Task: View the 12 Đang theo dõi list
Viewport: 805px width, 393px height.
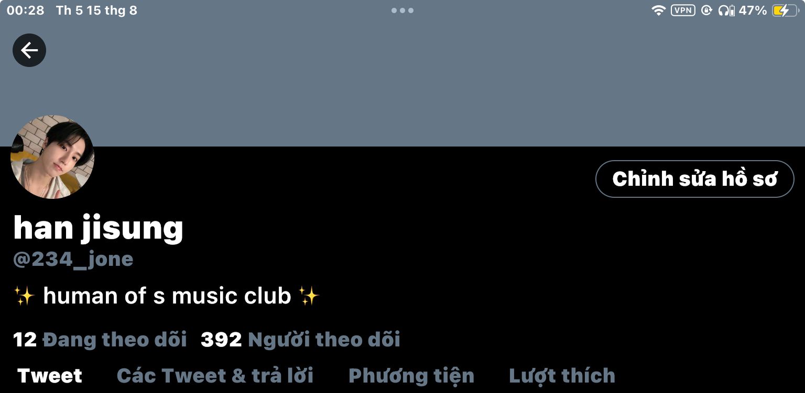Action: [100, 340]
